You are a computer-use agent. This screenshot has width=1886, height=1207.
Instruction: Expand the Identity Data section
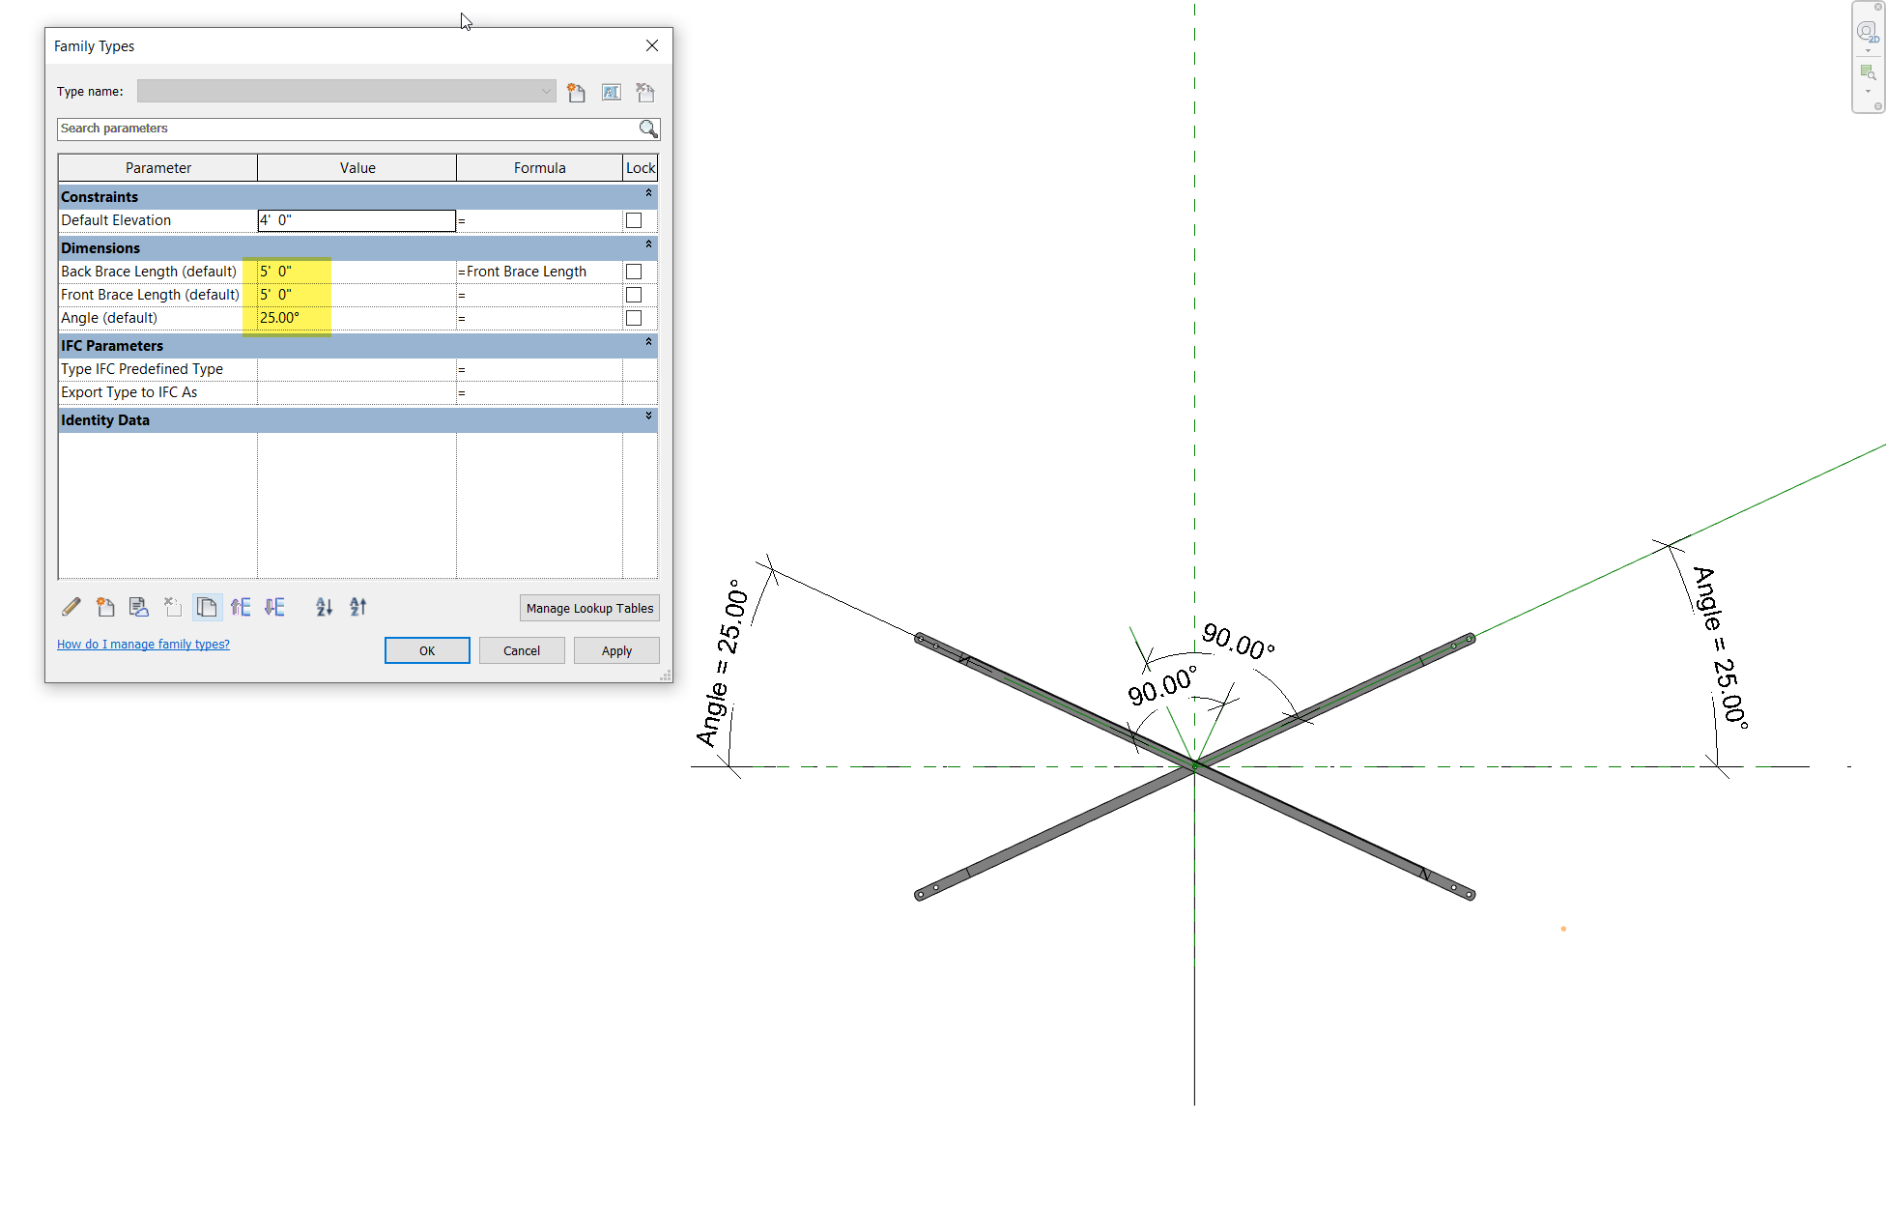click(648, 417)
